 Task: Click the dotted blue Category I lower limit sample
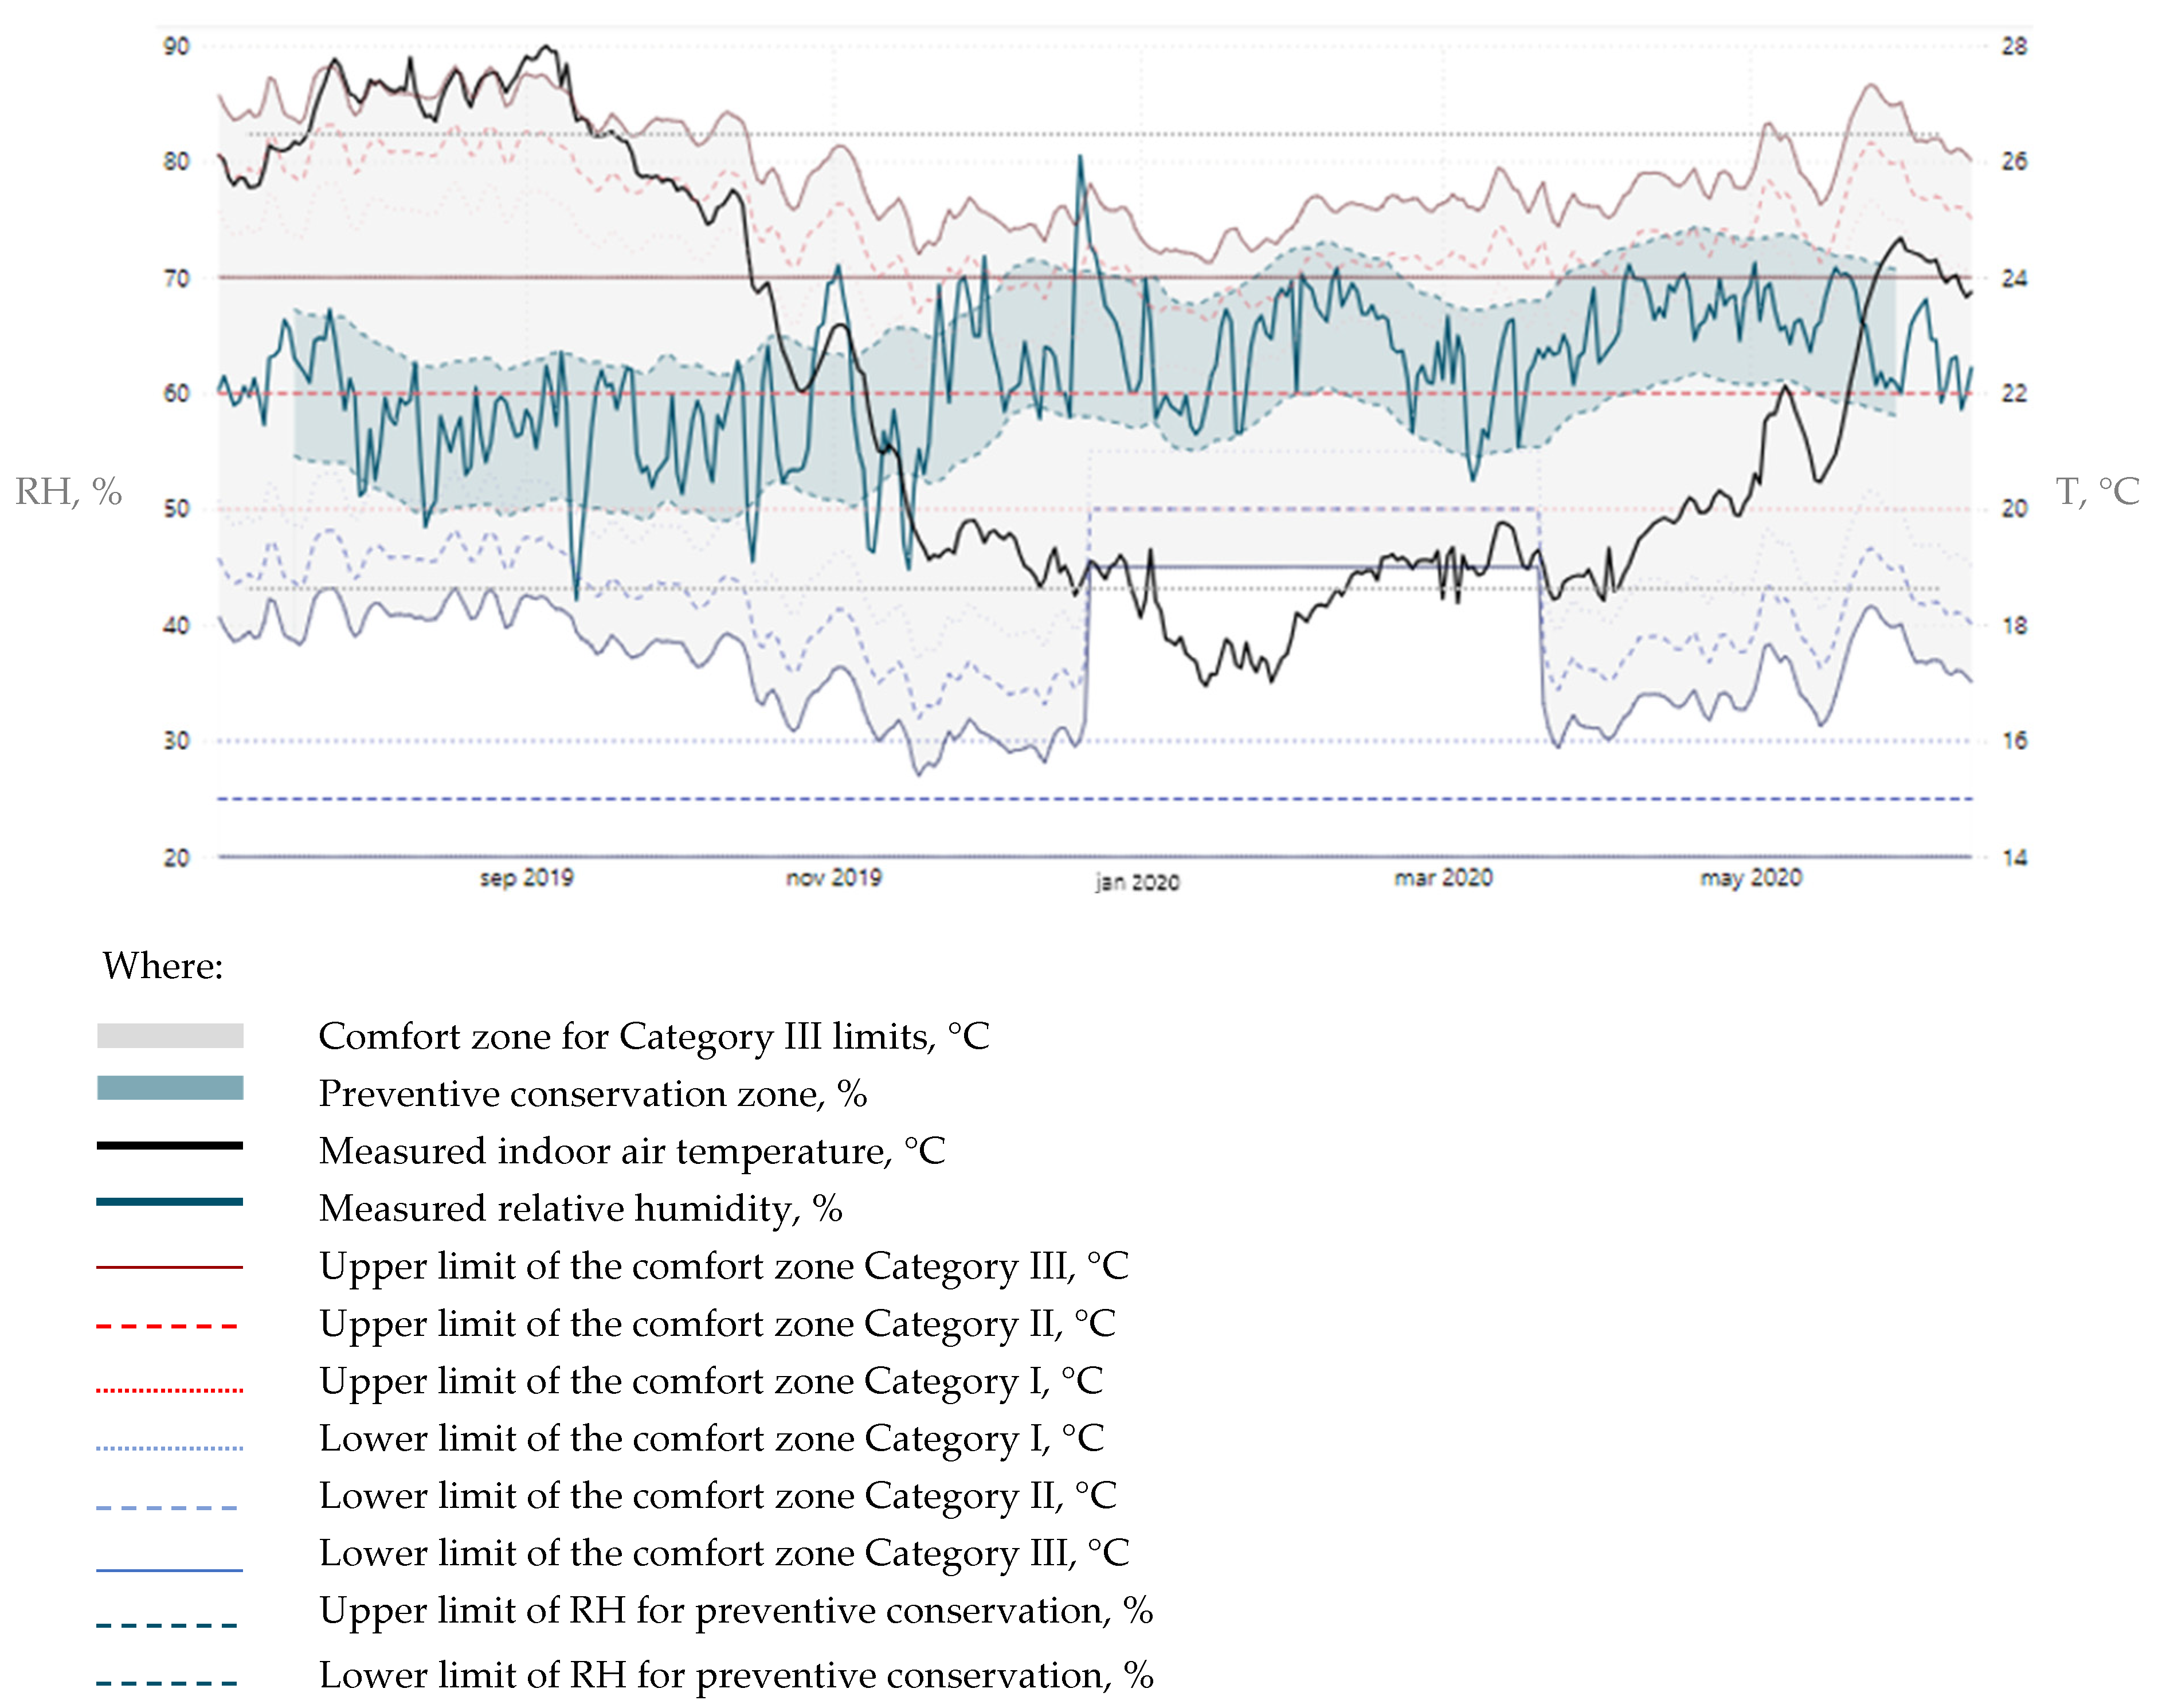click(170, 1448)
